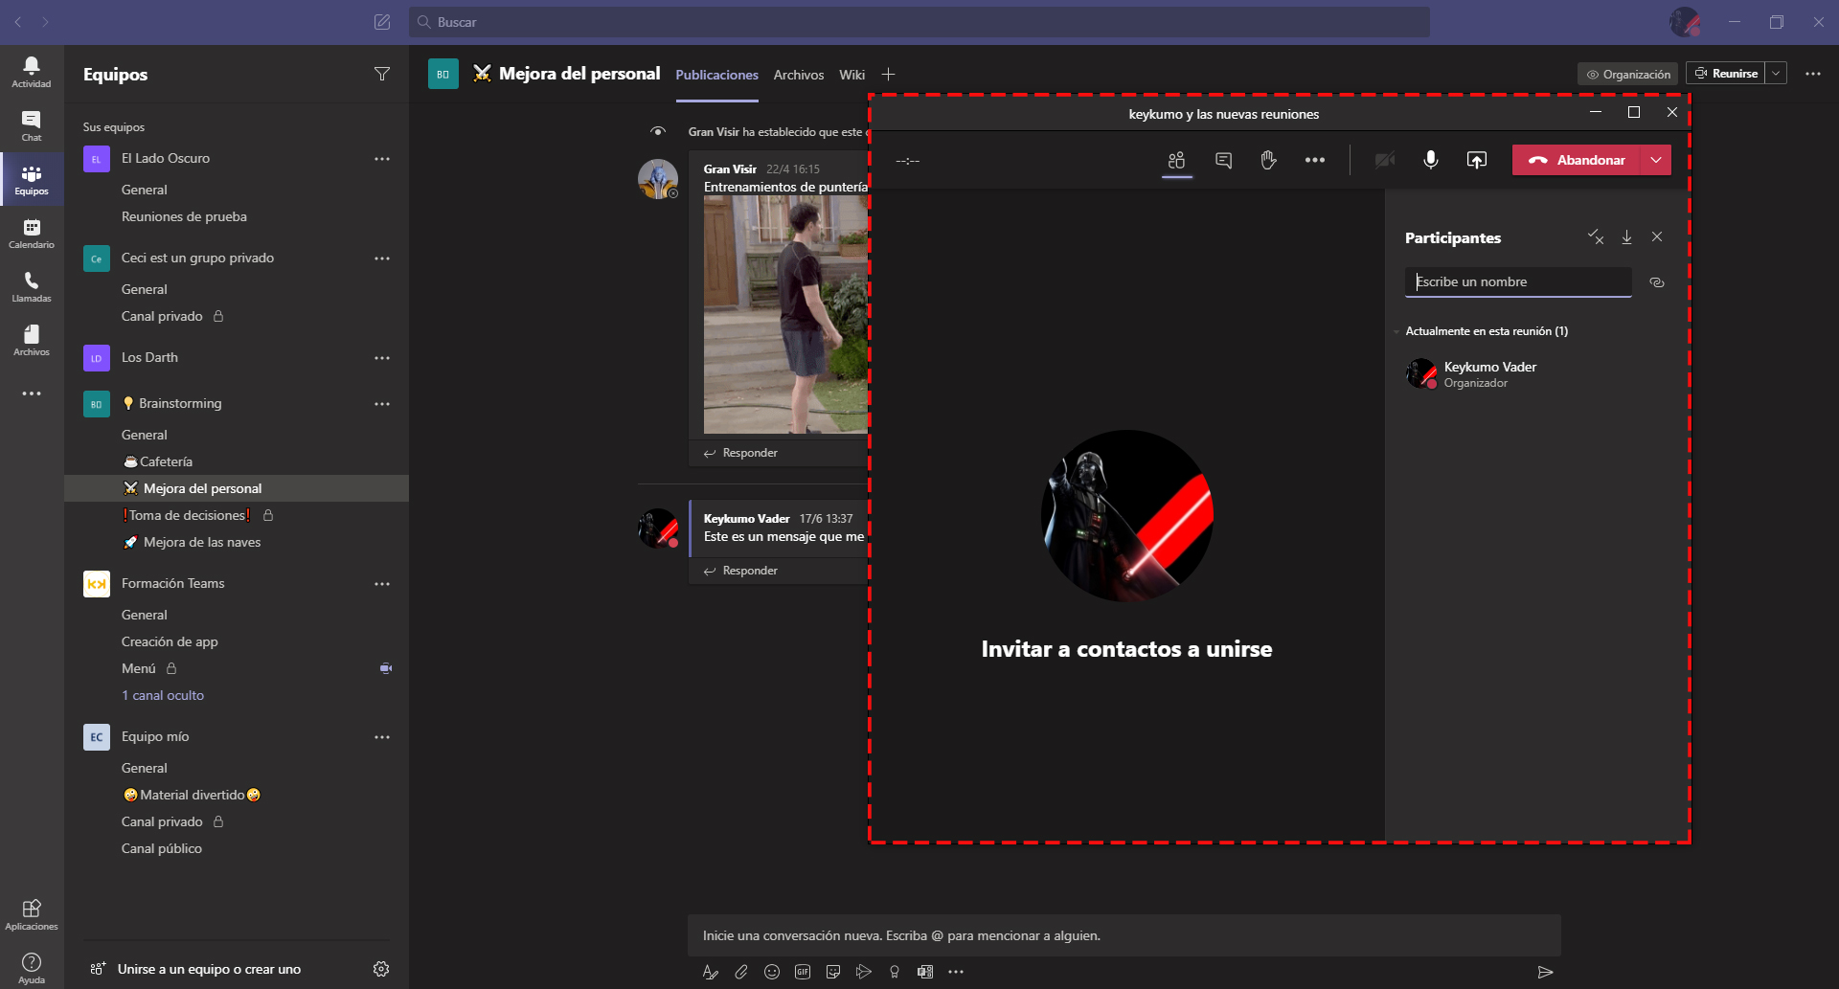Image resolution: width=1839 pixels, height=989 pixels.
Task: Open Material divertido channel
Action: point(237,795)
